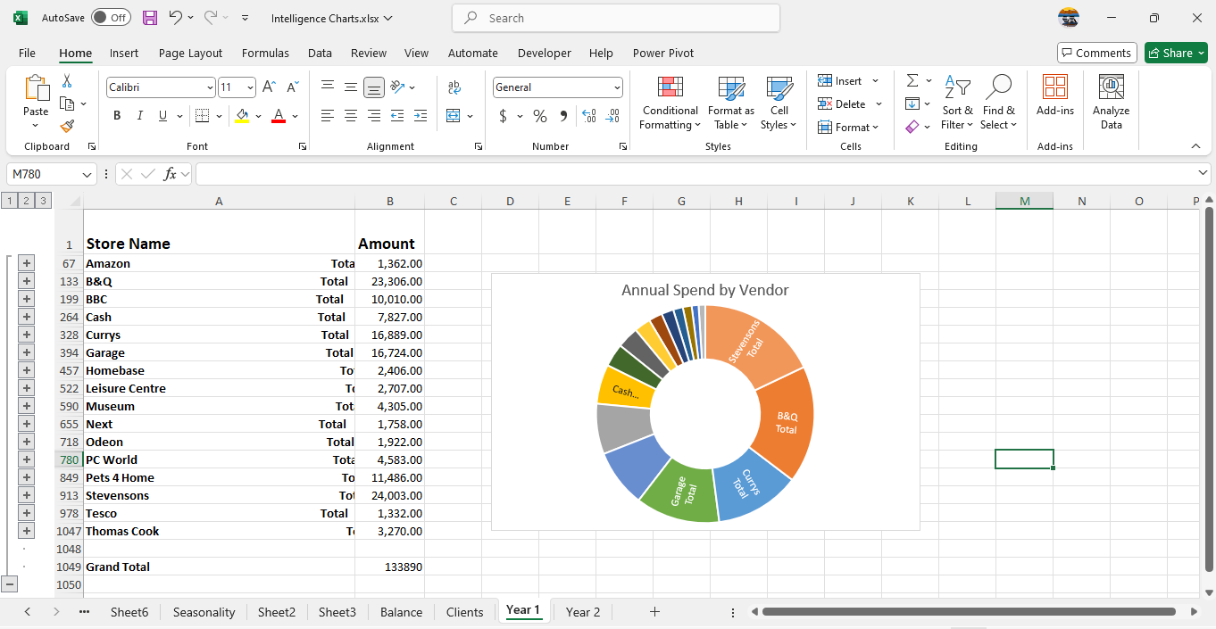The width and height of the screenshot is (1216, 629).
Task: Open the File menu
Action: [x=27, y=53]
